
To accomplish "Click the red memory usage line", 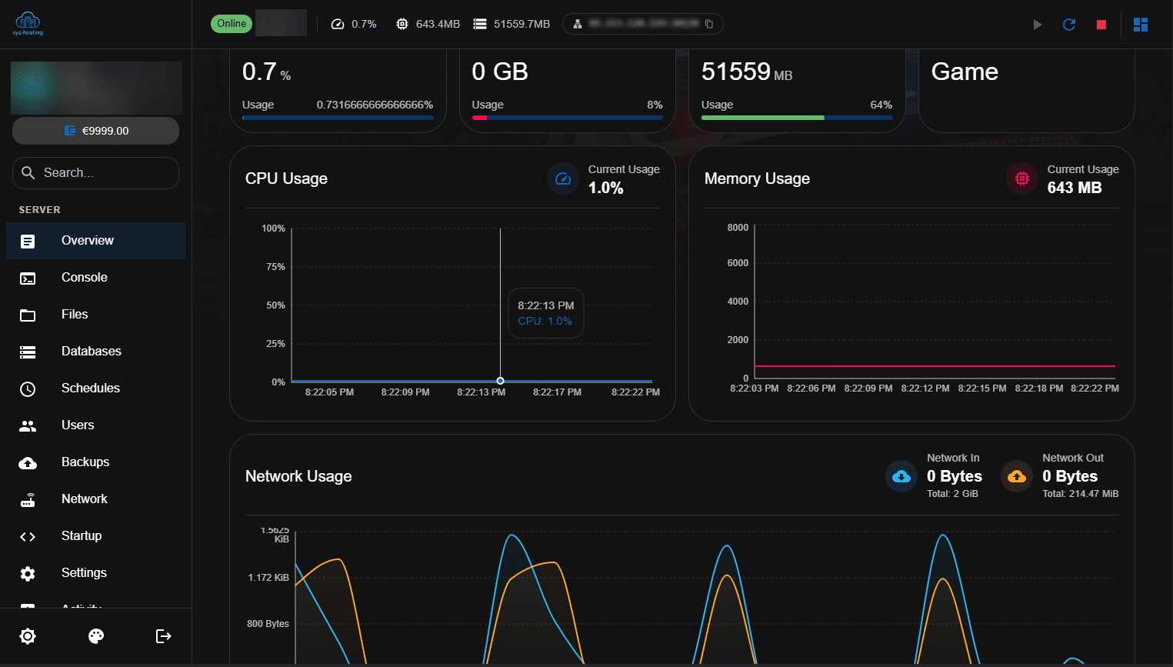I will tap(935, 366).
